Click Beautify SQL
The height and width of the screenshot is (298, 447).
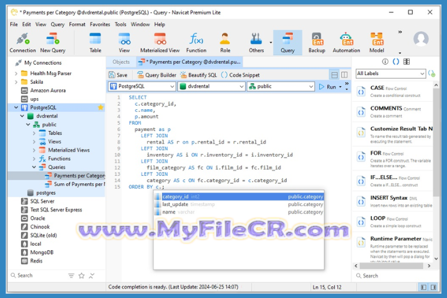coord(199,75)
